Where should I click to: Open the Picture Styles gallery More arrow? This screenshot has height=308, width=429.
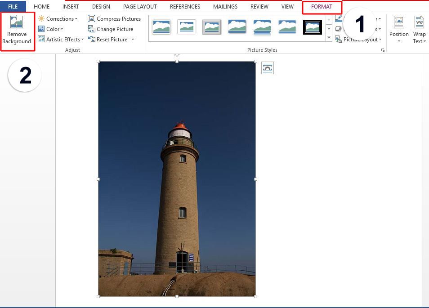(x=329, y=38)
